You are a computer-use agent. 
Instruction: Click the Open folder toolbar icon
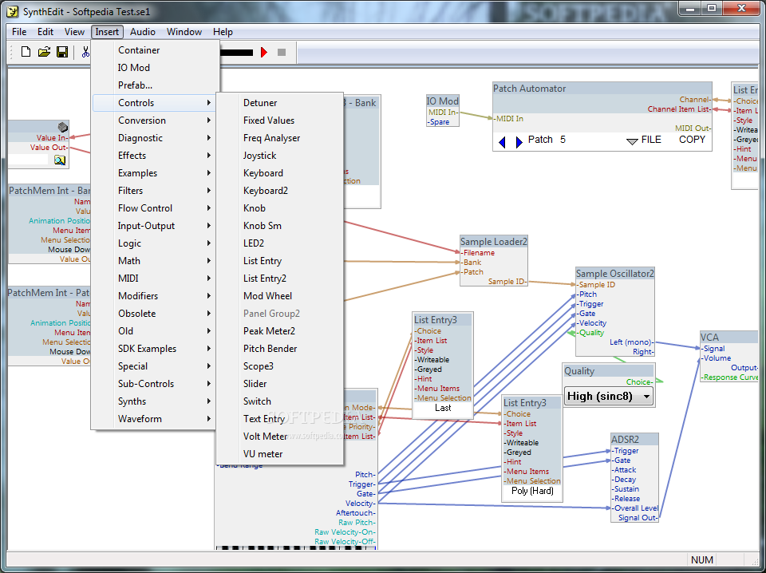pyautogui.click(x=44, y=52)
